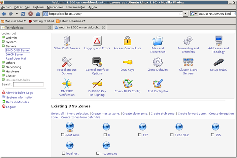Open Access Control Lists padlock icon

coord(127,41)
